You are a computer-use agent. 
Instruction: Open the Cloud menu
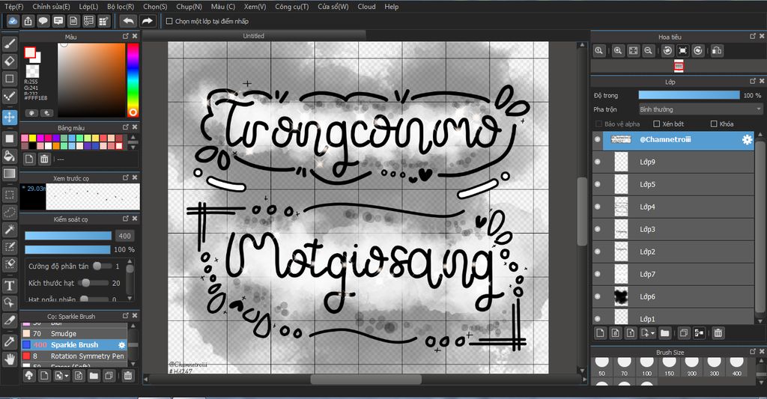(366, 6)
